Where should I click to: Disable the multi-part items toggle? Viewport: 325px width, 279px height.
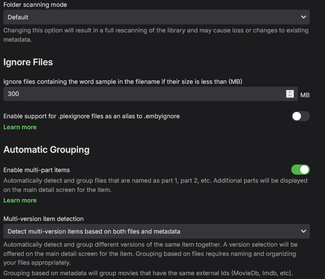301,170
